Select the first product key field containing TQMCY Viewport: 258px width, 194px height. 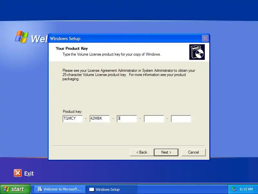point(73,119)
